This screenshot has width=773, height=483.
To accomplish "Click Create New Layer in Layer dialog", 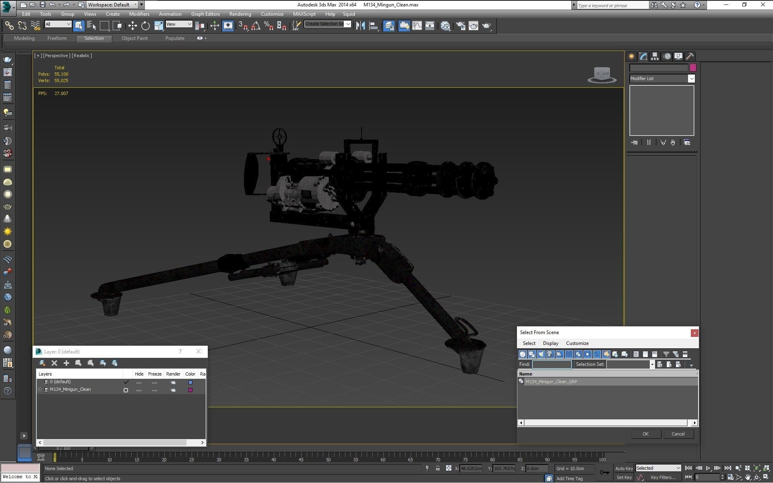I will pyautogui.click(x=42, y=363).
